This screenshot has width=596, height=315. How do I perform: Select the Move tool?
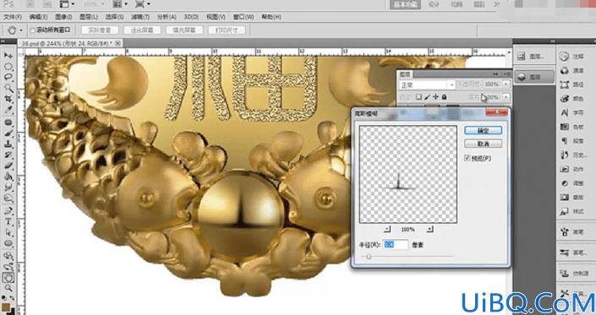pos(8,56)
